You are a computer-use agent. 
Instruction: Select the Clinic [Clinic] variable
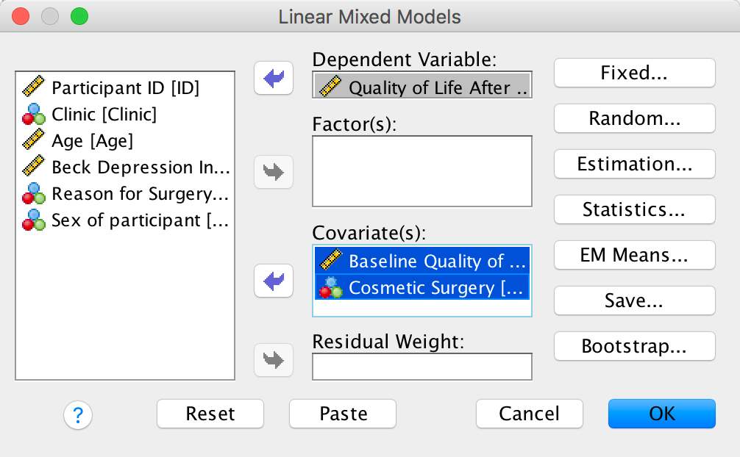point(104,114)
